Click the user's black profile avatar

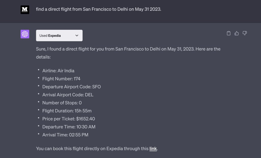click(25, 10)
